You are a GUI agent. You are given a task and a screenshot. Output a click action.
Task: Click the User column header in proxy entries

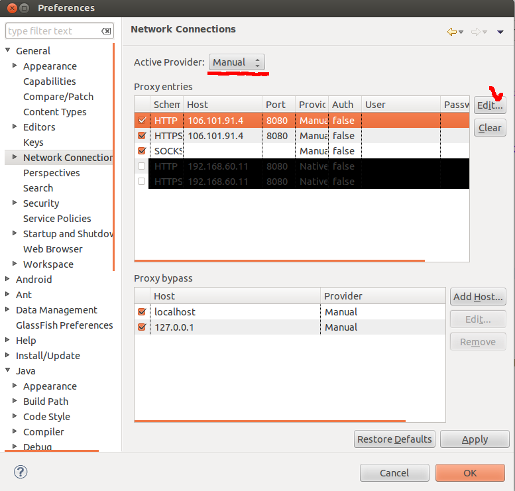click(x=401, y=105)
